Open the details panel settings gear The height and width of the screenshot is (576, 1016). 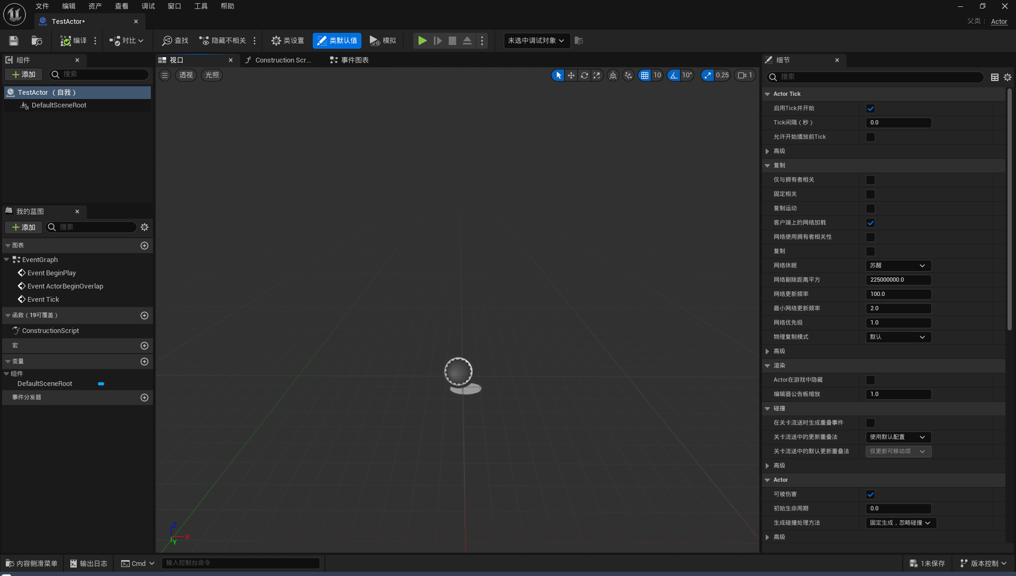(x=1008, y=77)
